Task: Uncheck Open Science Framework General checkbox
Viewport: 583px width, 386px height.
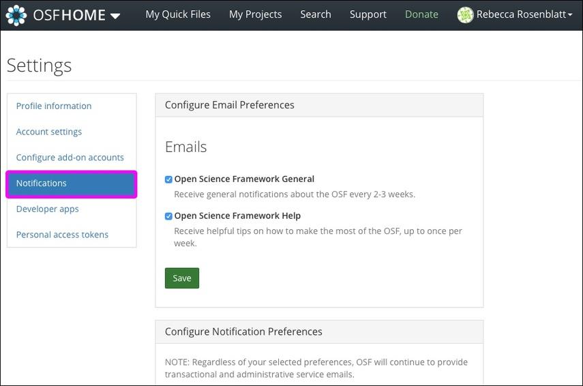Action: tap(168, 179)
